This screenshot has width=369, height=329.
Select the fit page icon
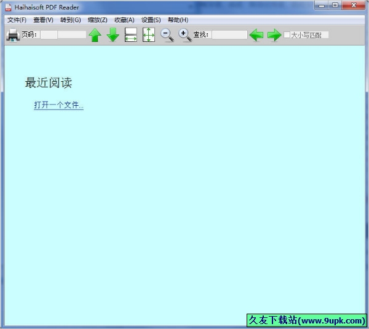click(149, 35)
